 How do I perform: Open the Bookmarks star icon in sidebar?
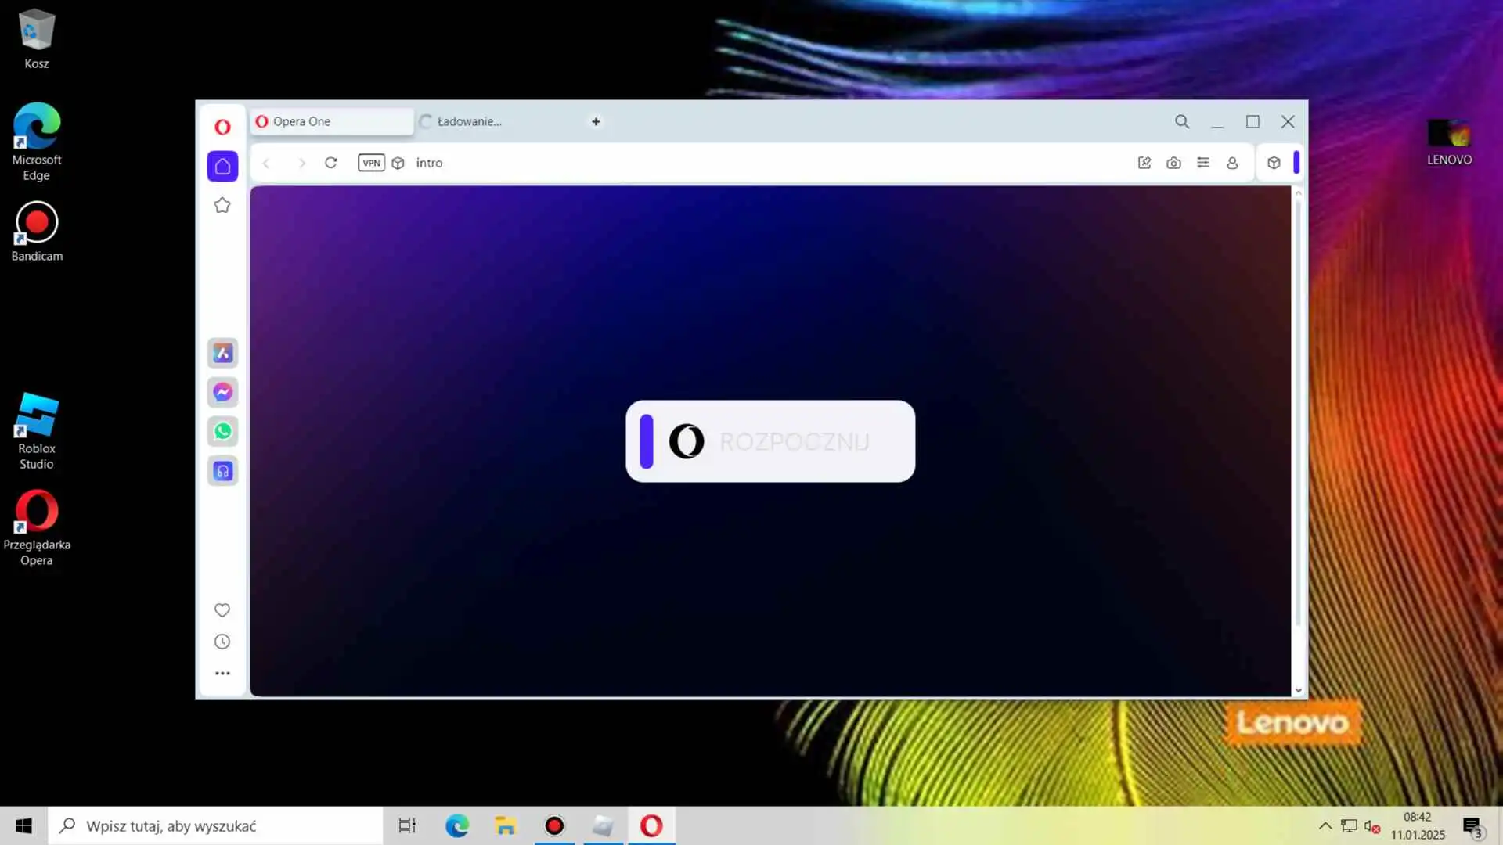pyautogui.click(x=222, y=205)
